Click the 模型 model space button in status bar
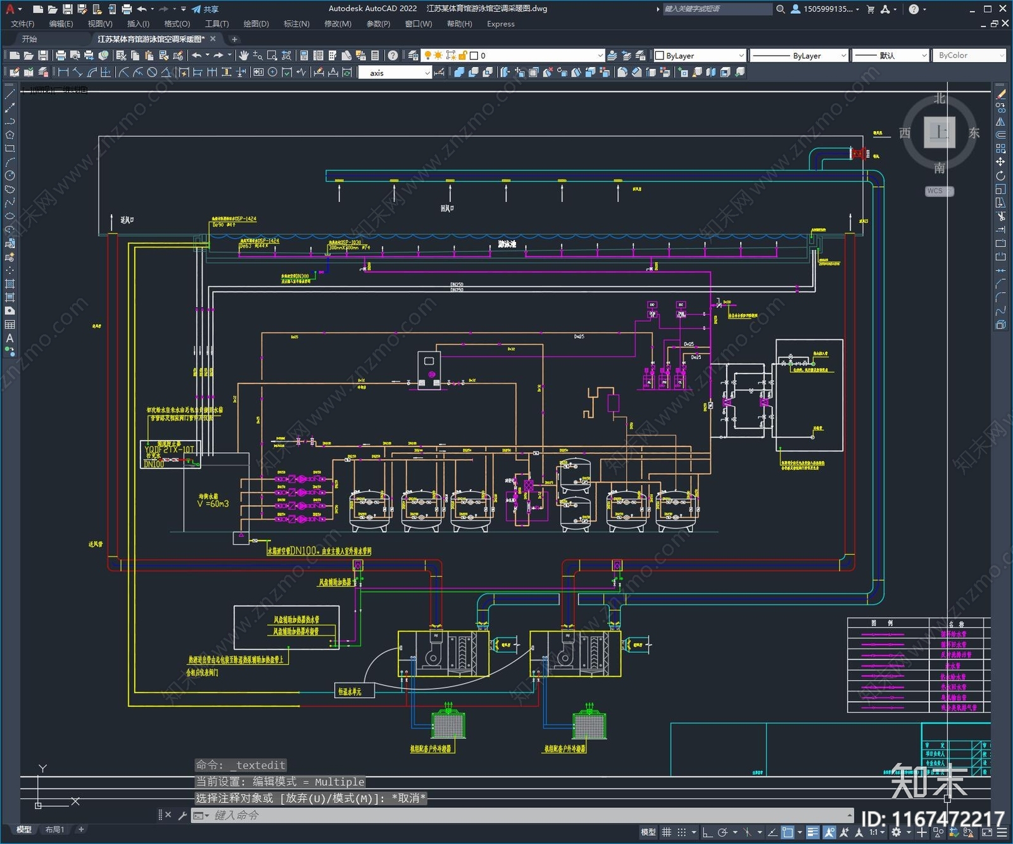The image size is (1013, 844). click(x=648, y=833)
